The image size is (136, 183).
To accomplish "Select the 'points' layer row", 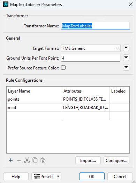I will click(68, 99).
